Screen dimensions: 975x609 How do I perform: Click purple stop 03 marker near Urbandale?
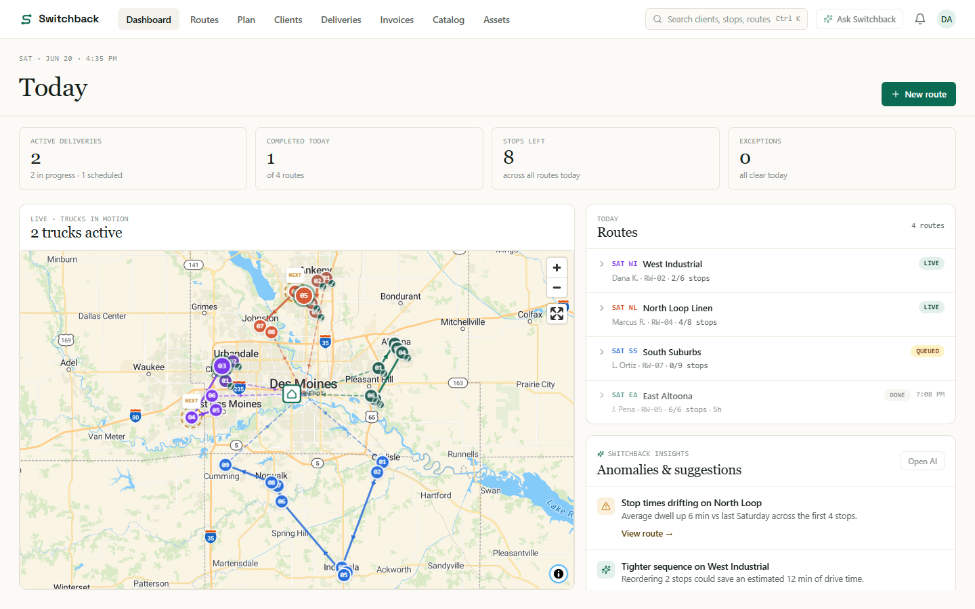(x=222, y=366)
